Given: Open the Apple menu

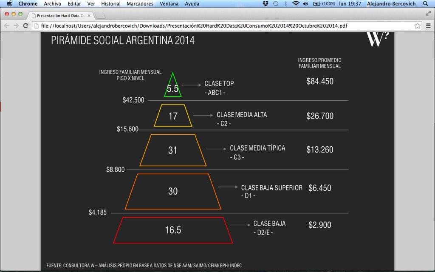Looking at the screenshot, I should (x=9, y=3).
